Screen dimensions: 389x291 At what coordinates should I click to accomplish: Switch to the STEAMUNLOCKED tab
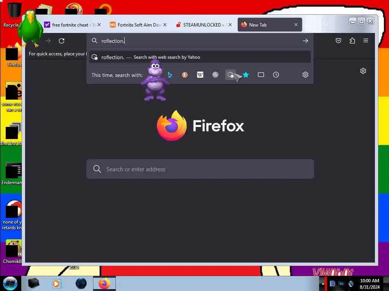point(204,25)
